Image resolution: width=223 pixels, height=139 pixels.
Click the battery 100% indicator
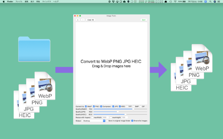click(182, 1)
